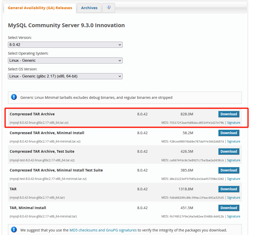Open Signature link for 426.5M Test Suite
Screen dimensions: 260x235
[233, 160]
